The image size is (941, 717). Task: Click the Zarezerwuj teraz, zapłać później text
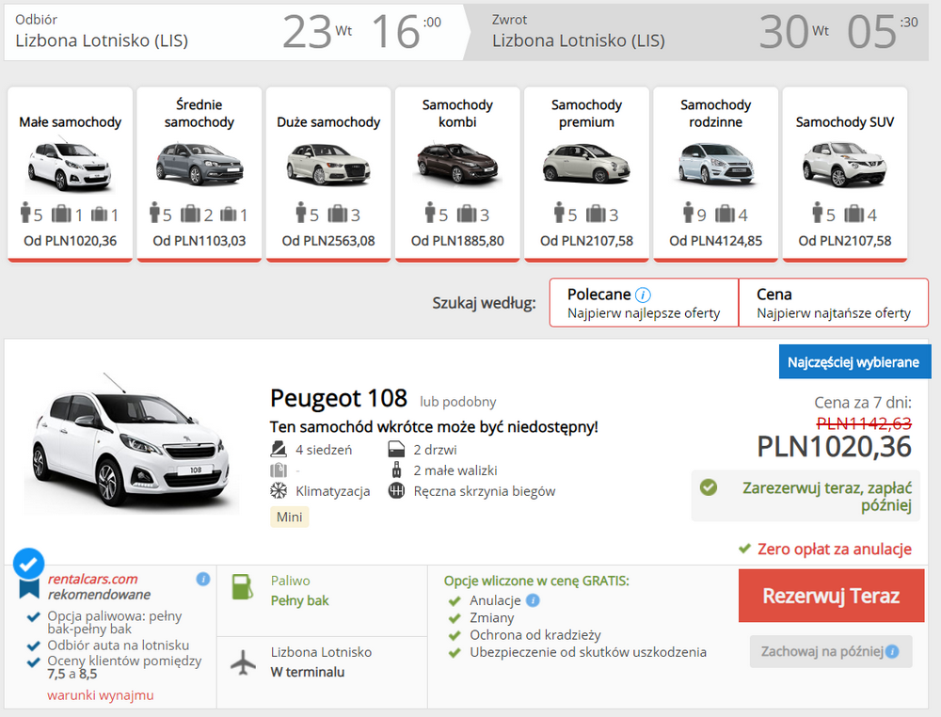click(827, 496)
